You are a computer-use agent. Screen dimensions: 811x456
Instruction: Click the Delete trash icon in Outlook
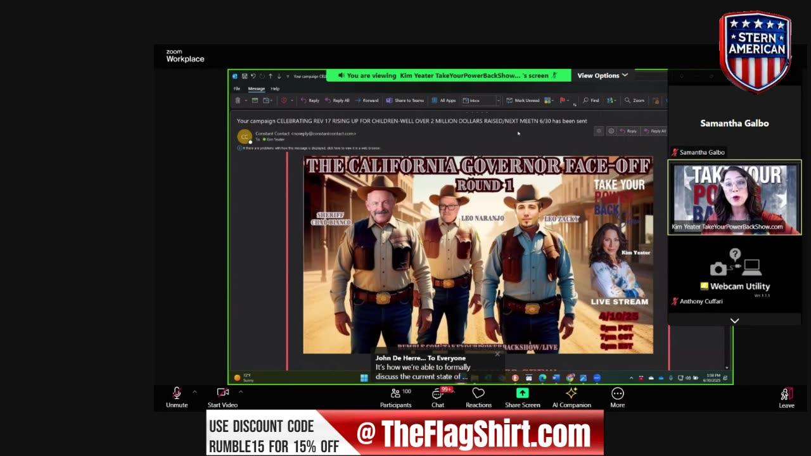pos(238,100)
